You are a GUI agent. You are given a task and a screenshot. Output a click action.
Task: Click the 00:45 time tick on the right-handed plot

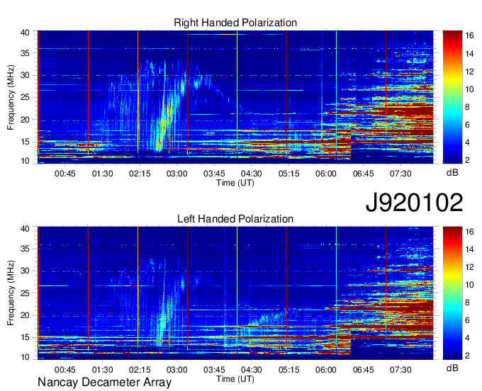coord(65,174)
